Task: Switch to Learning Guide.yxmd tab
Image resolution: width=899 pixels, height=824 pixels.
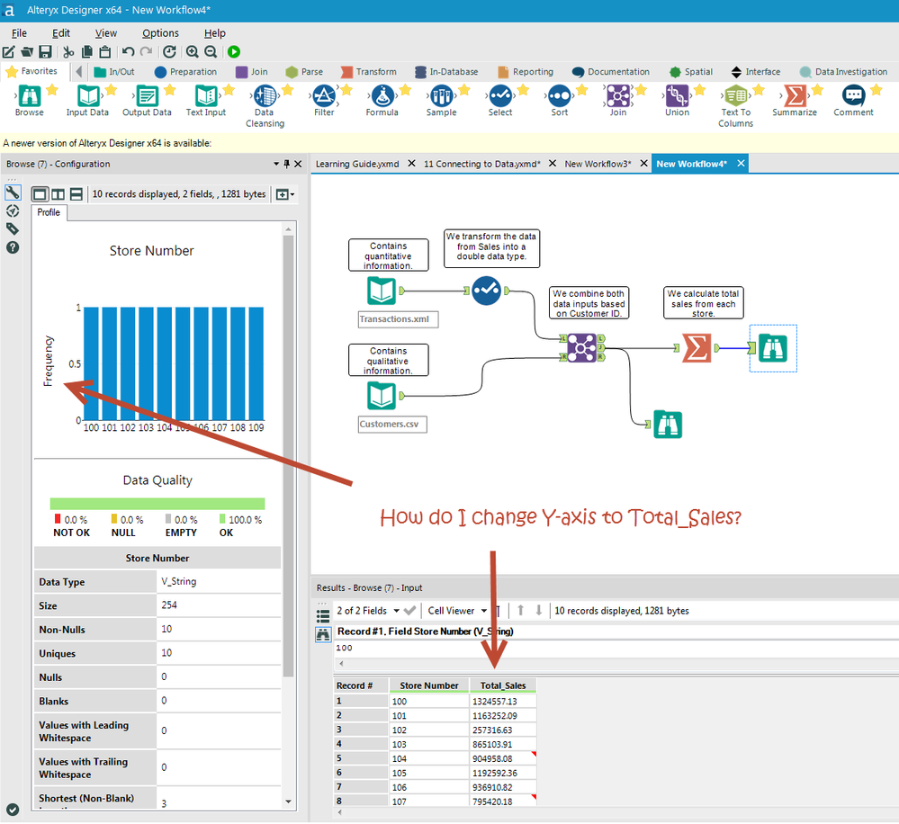Action: coord(357,164)
